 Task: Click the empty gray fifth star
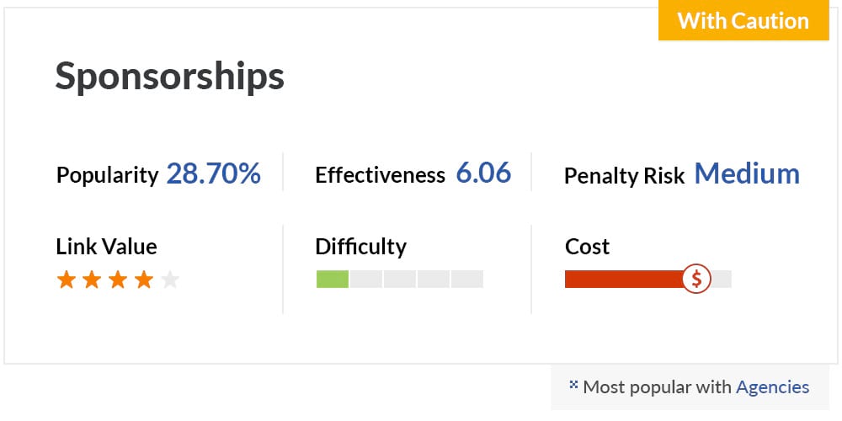click(170, 280)
